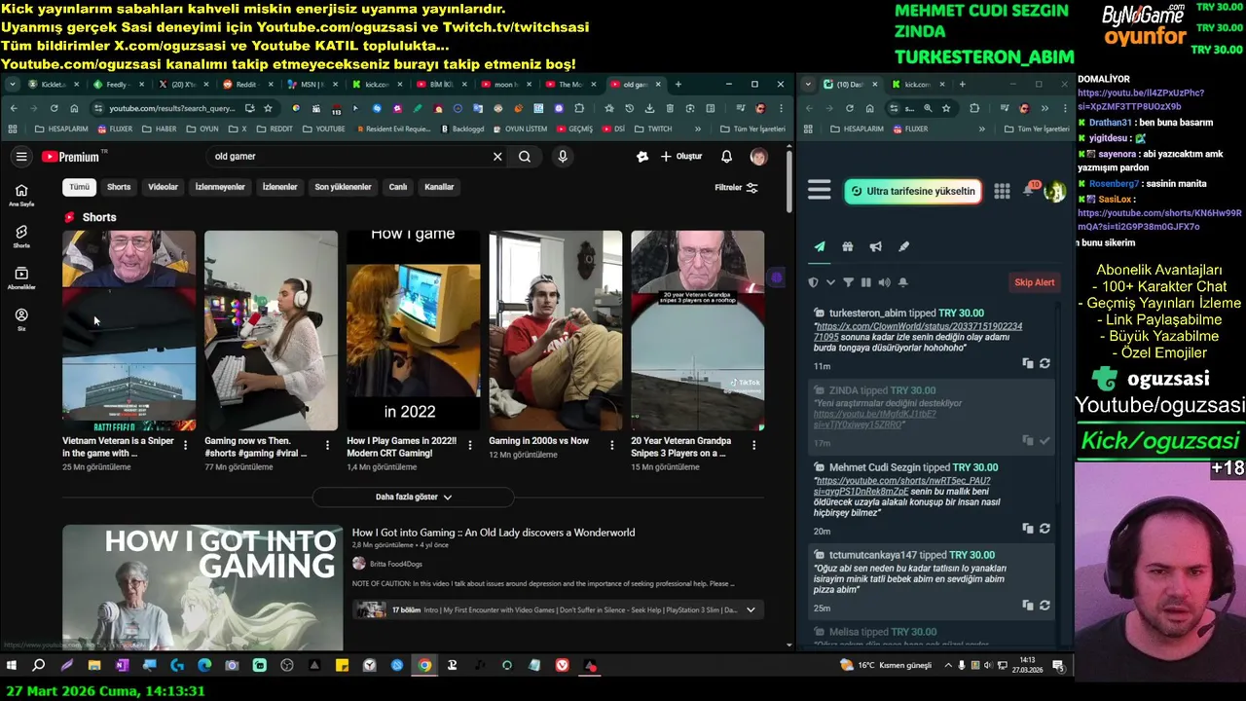Bookmark this page with the star icon

click(x=268, y=108)
